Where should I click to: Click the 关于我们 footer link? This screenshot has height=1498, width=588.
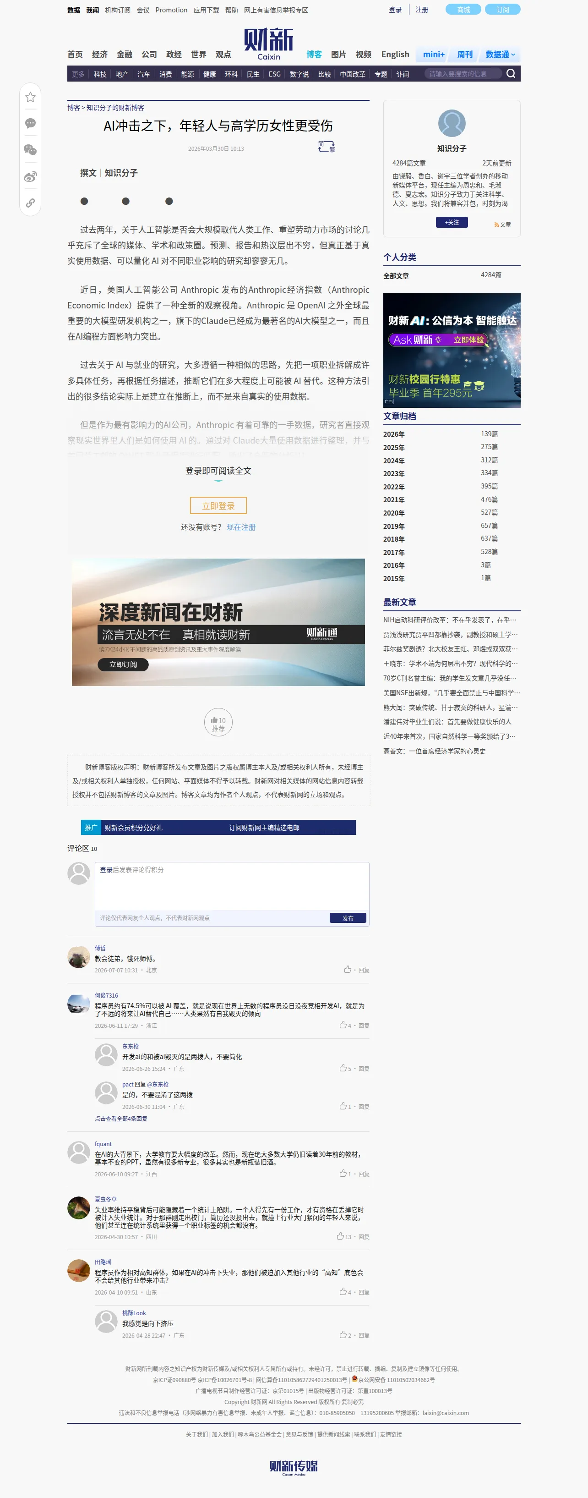[x=196, y=1435]
